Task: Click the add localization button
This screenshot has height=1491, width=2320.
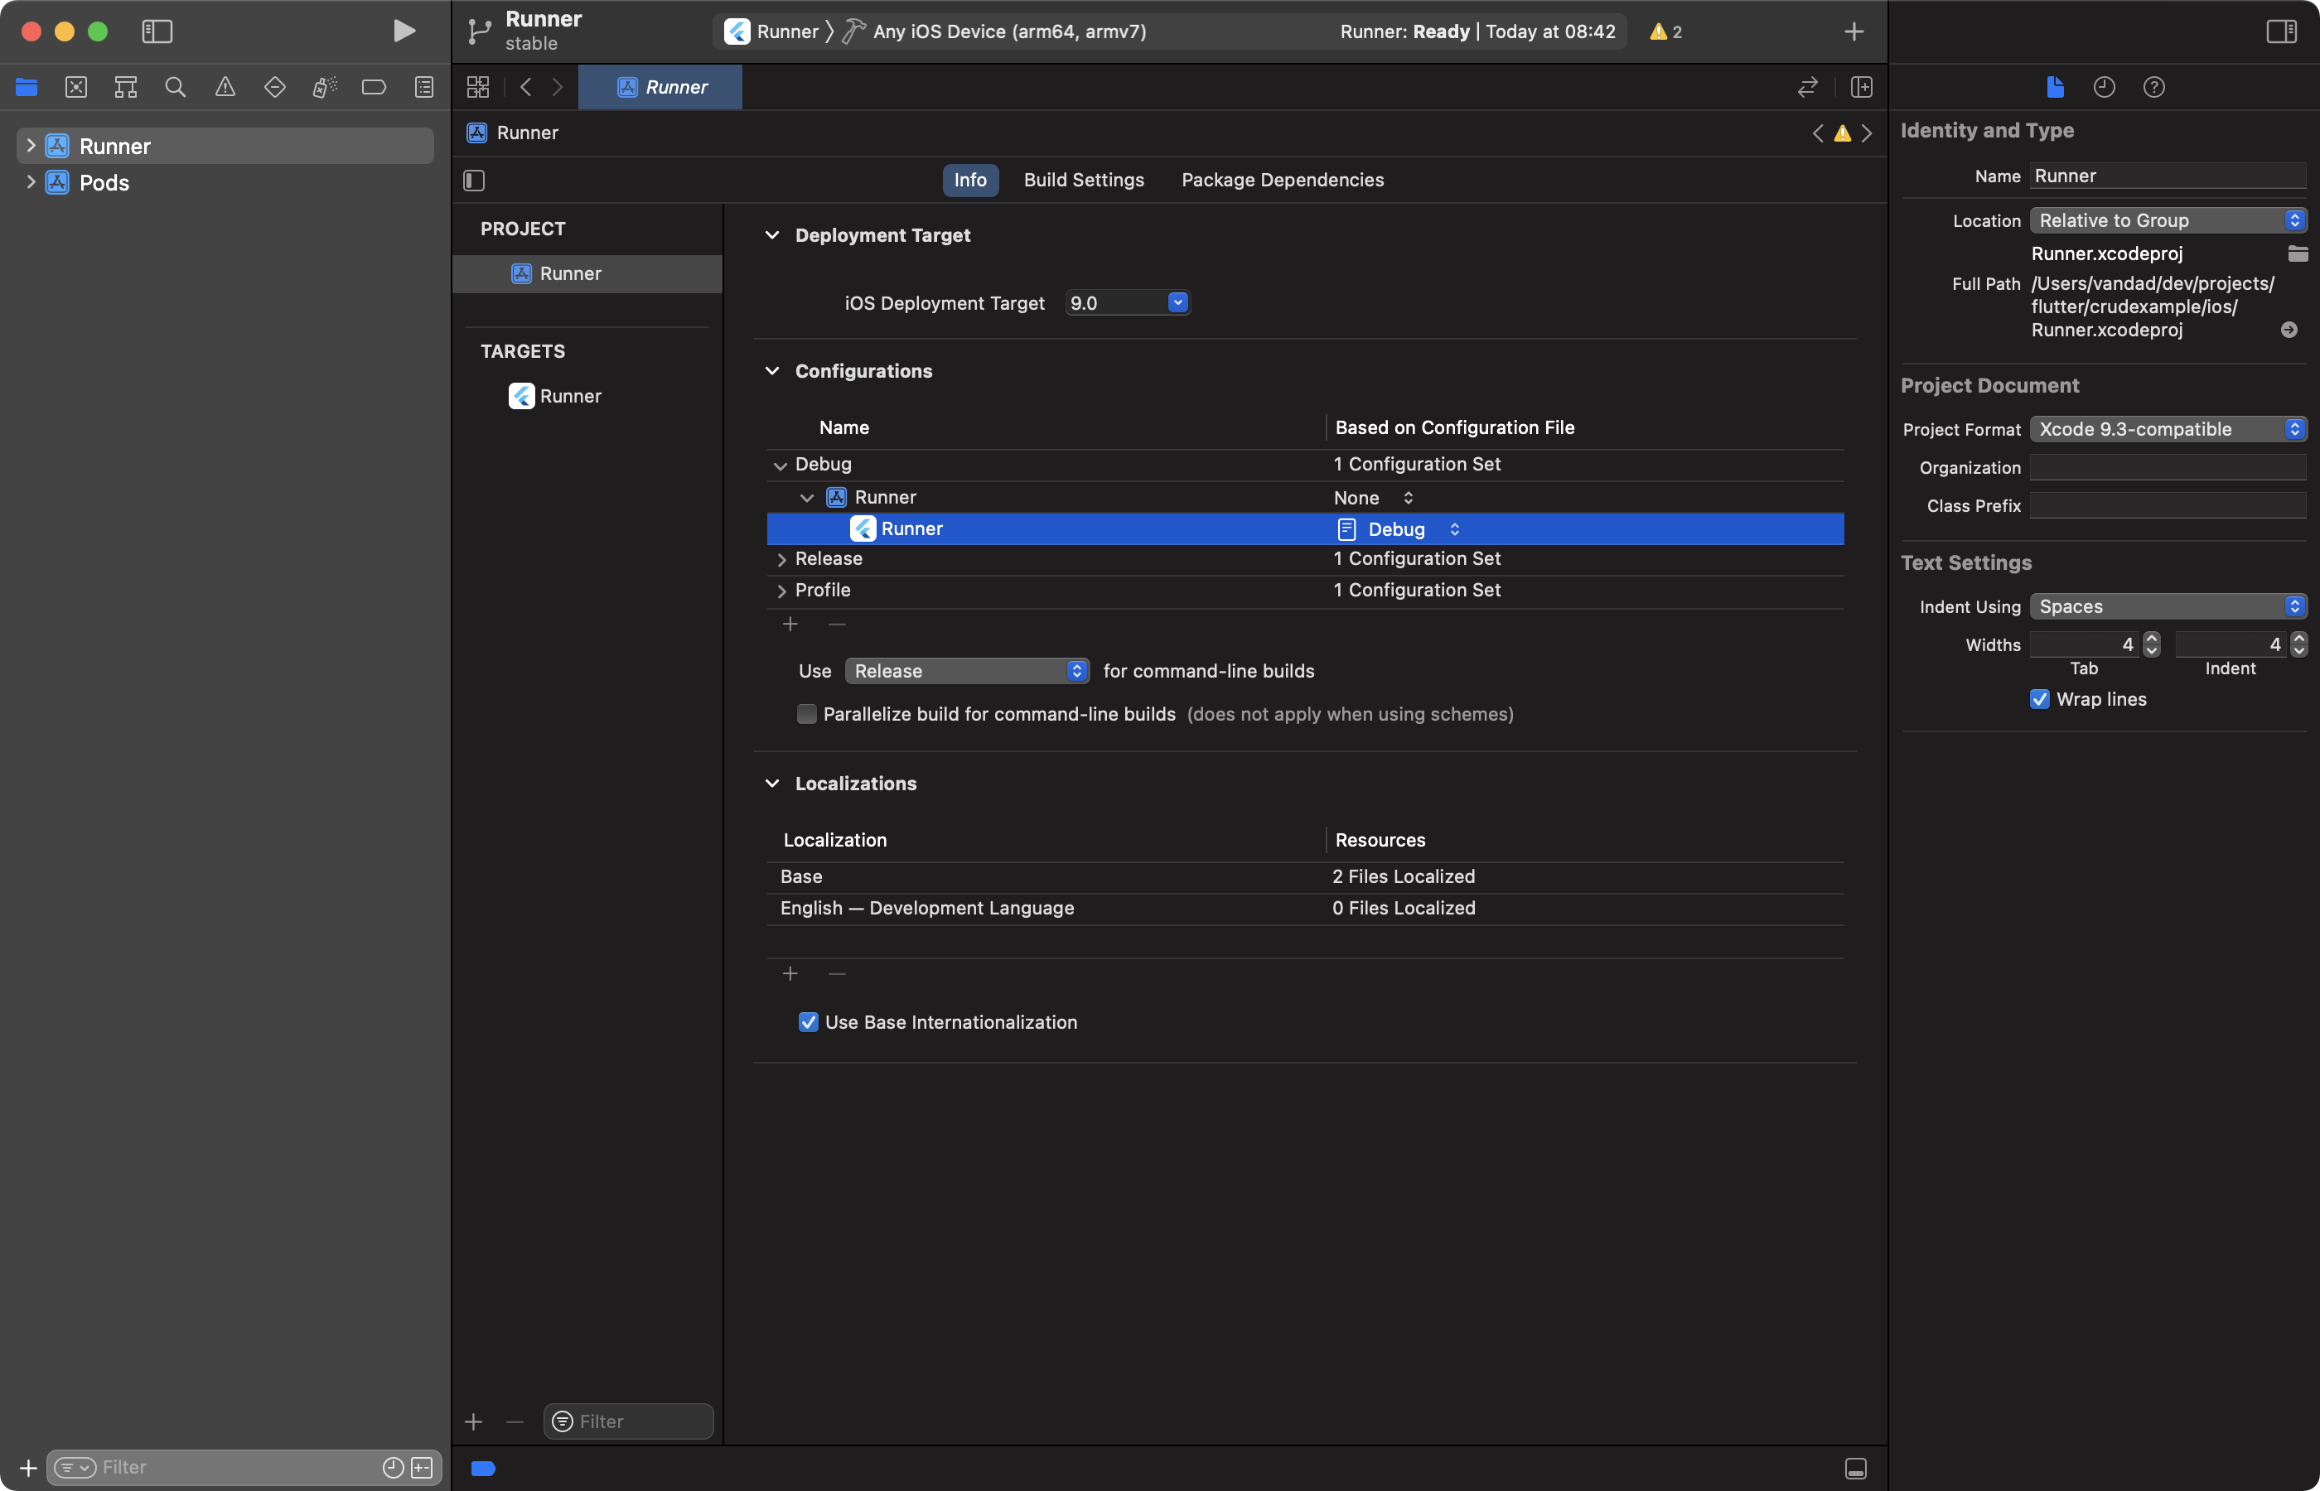Action: (x=790, y=972)
